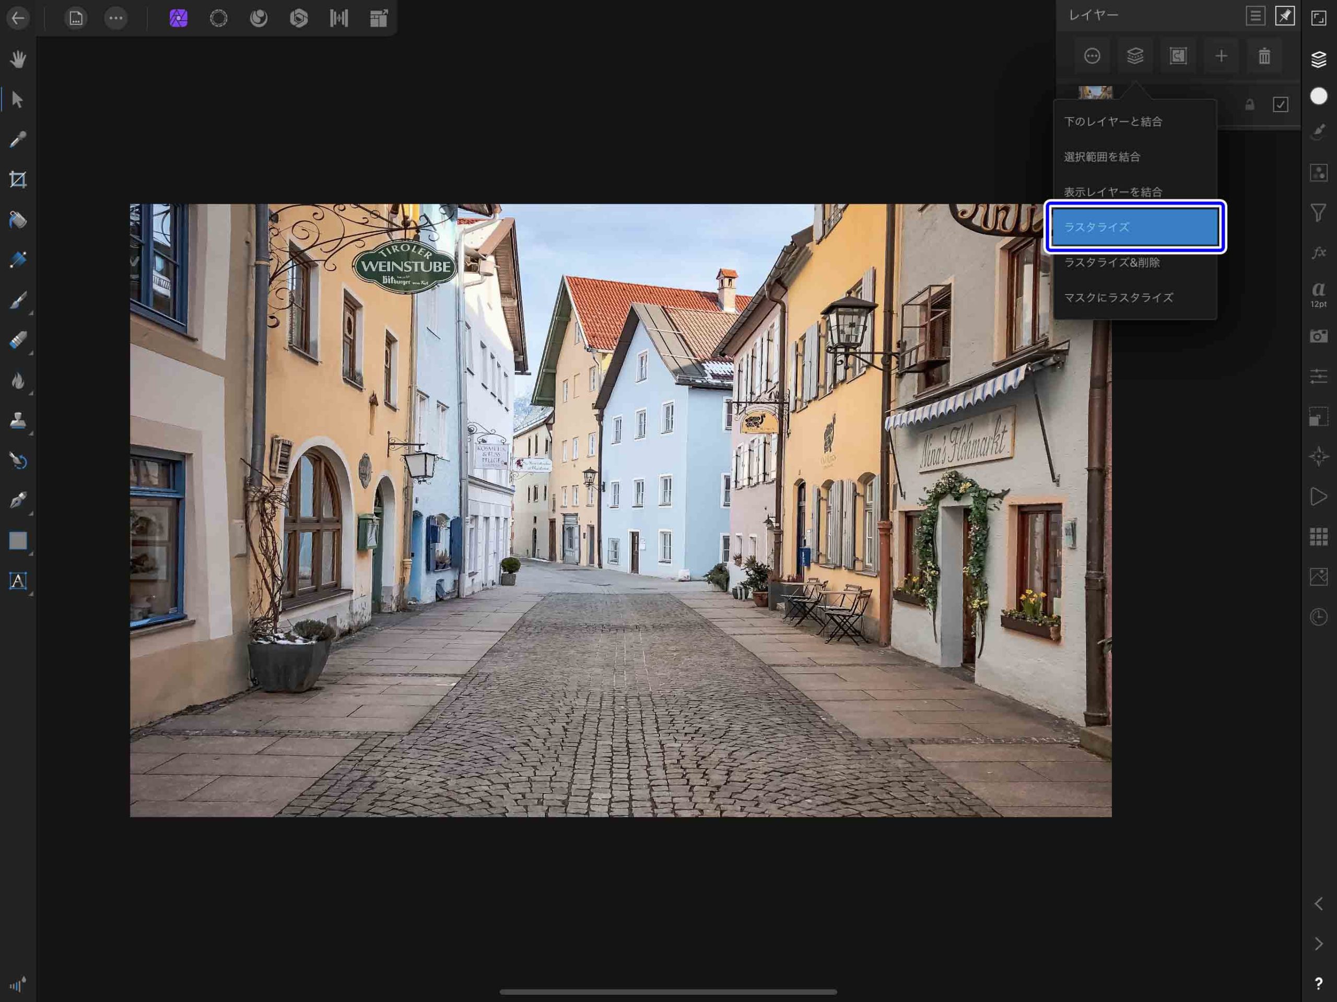Viewport: 1337px width, 1002px height.
Task: Click マスクにラスタライズ option
Action: 1118,297
